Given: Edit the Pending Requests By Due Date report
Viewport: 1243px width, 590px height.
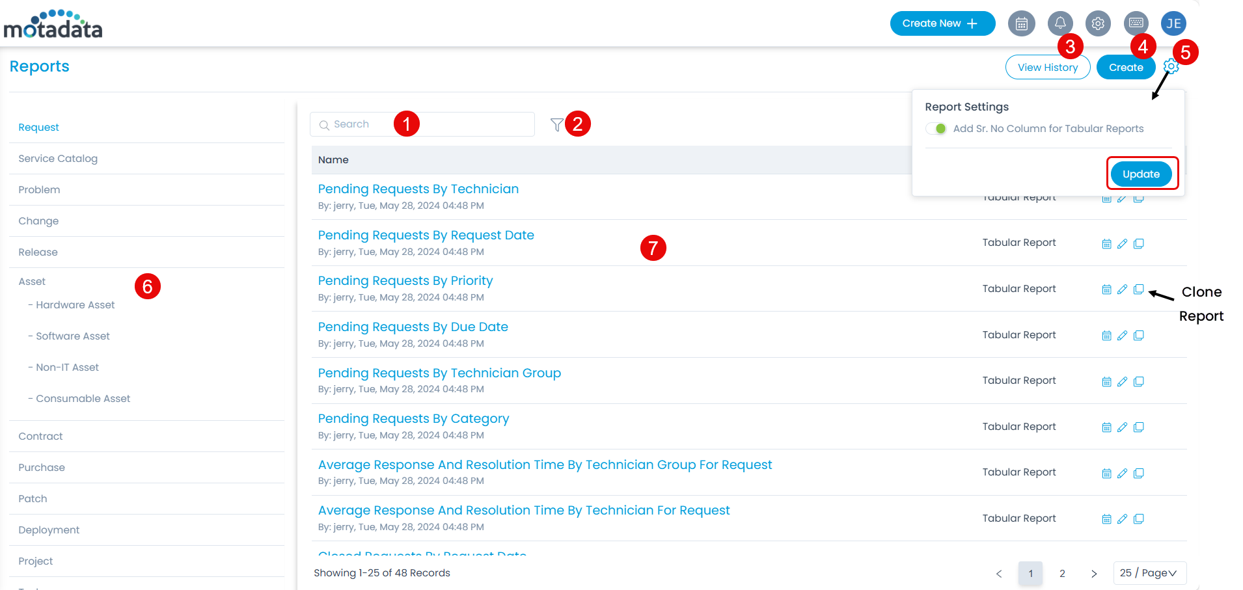Looking at the screenshot, I should click(x=1123, y=335).
